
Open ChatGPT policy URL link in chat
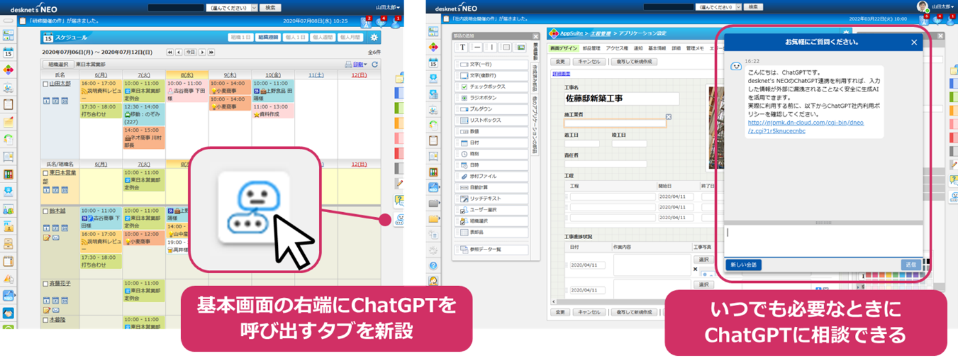[x=805, y=126]
